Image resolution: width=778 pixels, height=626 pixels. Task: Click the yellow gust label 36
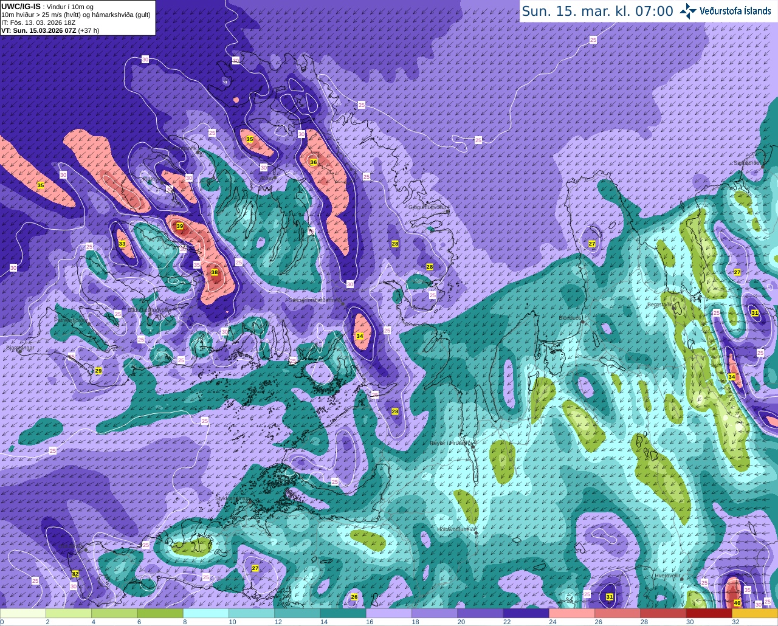[x=314, y=162]
